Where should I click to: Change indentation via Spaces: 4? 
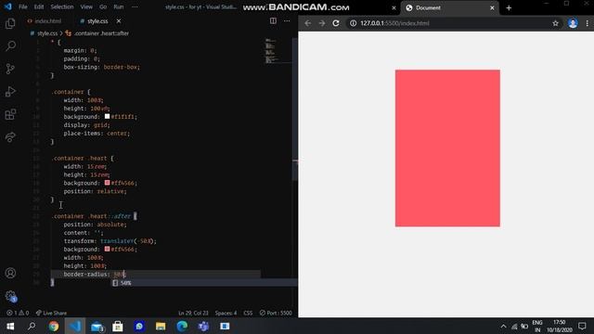pos(226,313)
